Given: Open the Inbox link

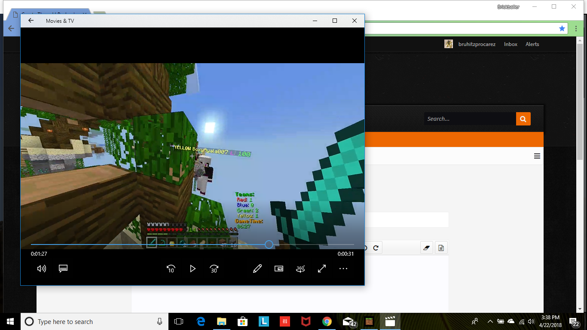Looking at the screenshot, I should tap(511, 44).
